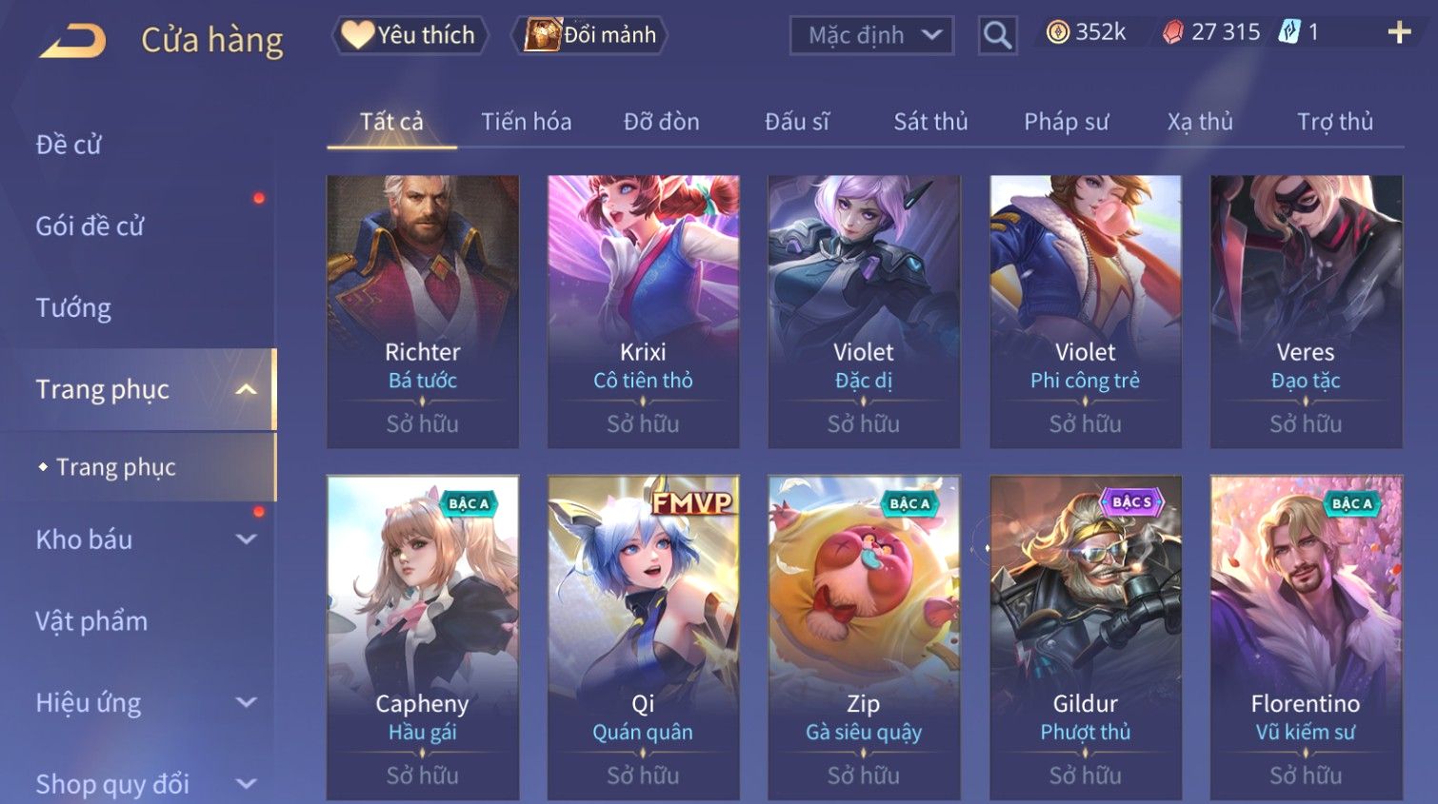
Task: Click the blue ticket currency icon
Action: click(x=1288, y=32)
